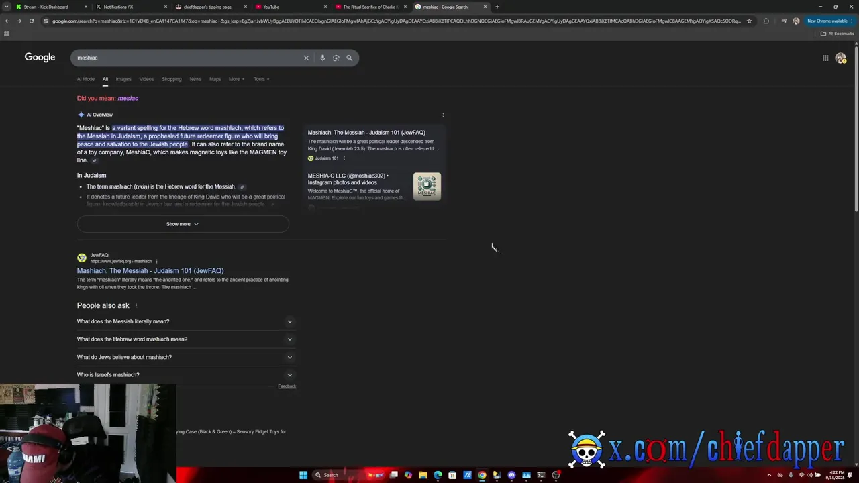Screen dimensions: 859x483
Task: Submit search with the magnifying glass icon
Action: [x=349, y=58]
